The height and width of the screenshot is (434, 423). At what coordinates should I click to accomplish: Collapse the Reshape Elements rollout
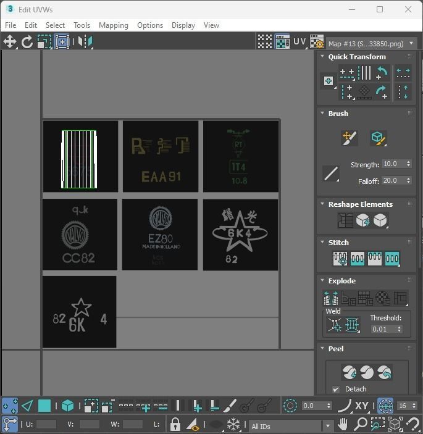322,204
